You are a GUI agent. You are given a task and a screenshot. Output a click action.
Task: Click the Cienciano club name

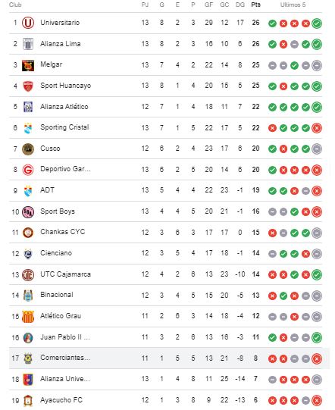56,253
